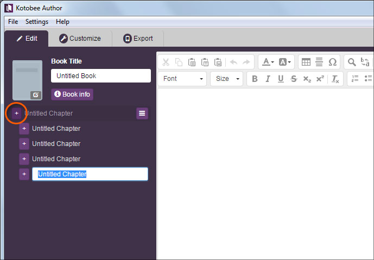Insert a horizontal line

[x=319, y=62]
